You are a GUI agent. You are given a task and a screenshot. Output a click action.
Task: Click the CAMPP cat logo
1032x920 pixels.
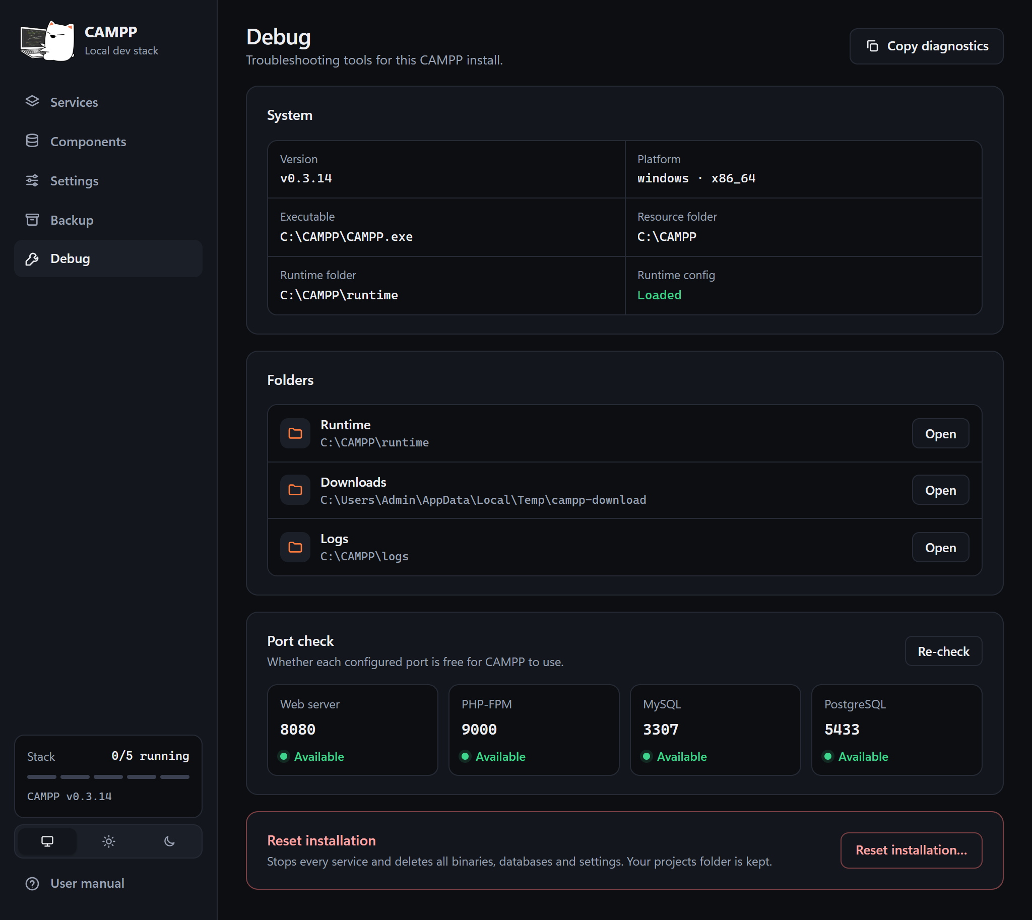pos(47,41)
